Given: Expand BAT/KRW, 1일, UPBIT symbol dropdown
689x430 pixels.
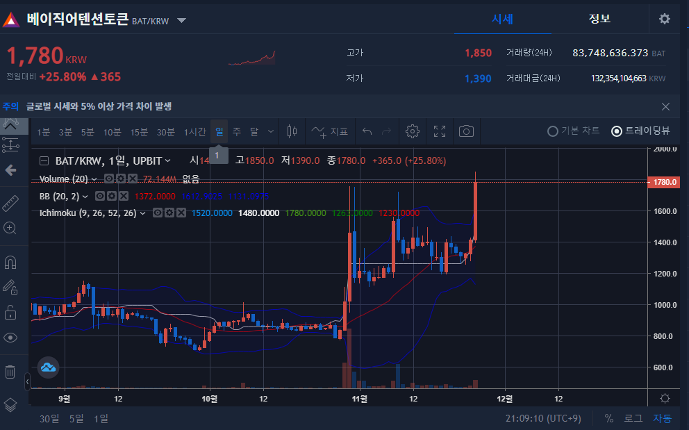Looking at the screenshot, I should (167, 161).
